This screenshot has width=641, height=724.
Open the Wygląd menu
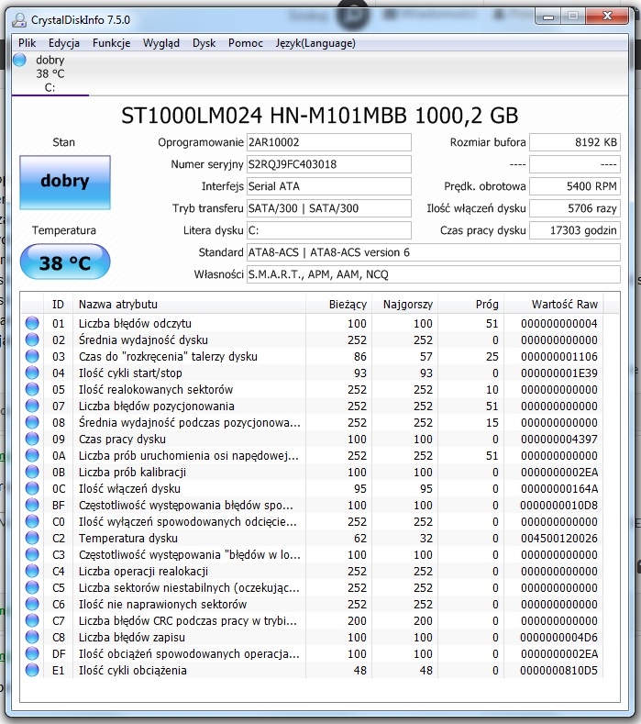pyautogui.click(x=161, y=43)
